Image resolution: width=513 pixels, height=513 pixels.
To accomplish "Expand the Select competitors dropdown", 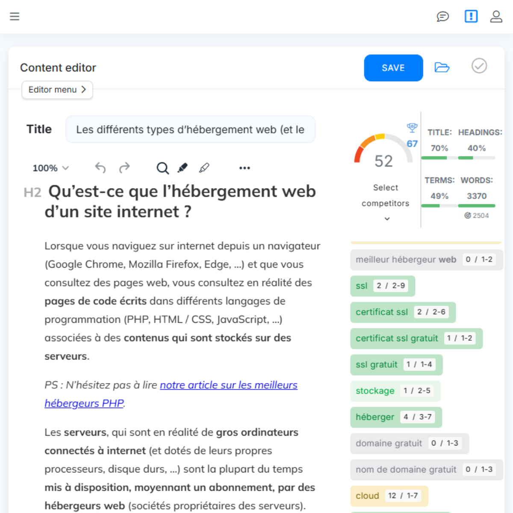I will click(x=386, y=203).
